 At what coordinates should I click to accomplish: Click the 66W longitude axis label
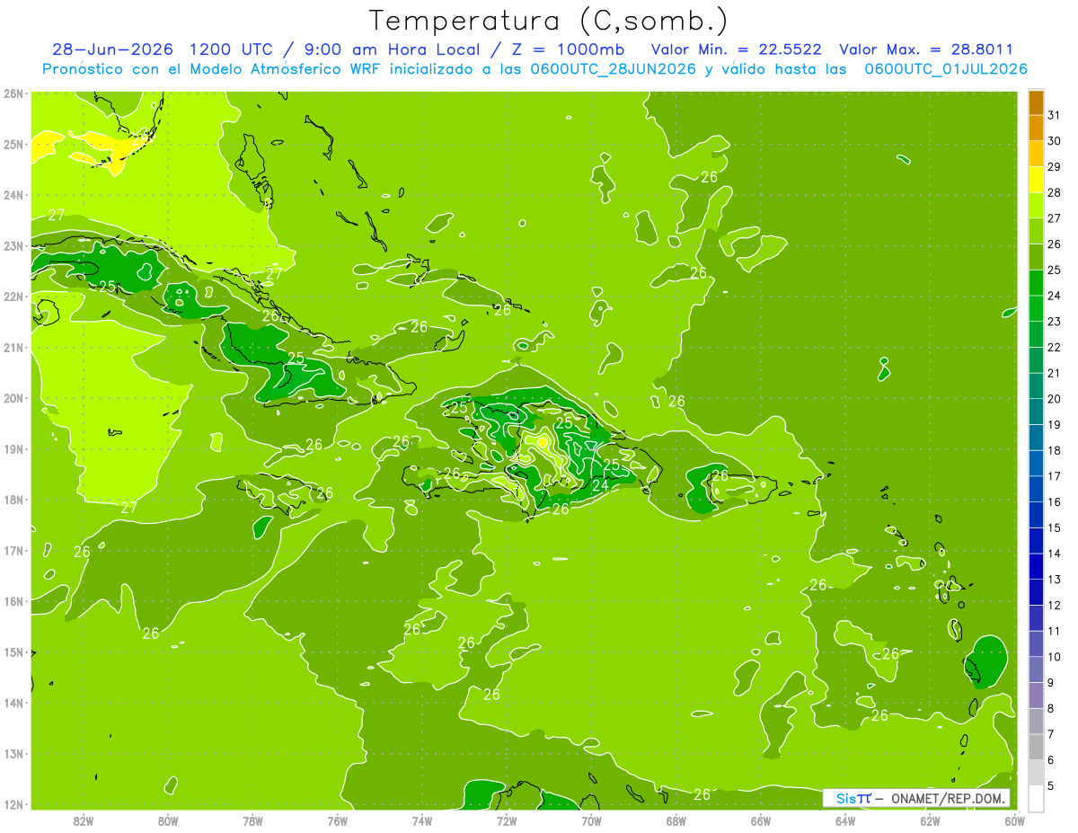(760, 820)
